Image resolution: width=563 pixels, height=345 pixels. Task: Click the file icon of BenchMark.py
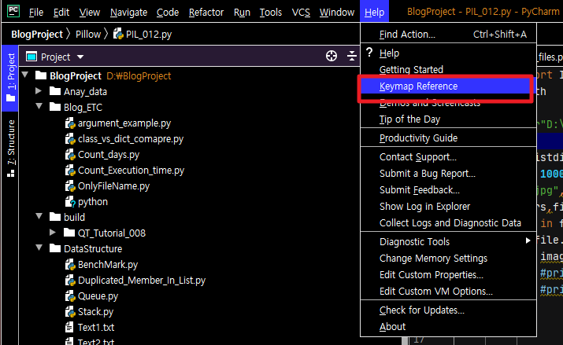[x=70, y=265]
